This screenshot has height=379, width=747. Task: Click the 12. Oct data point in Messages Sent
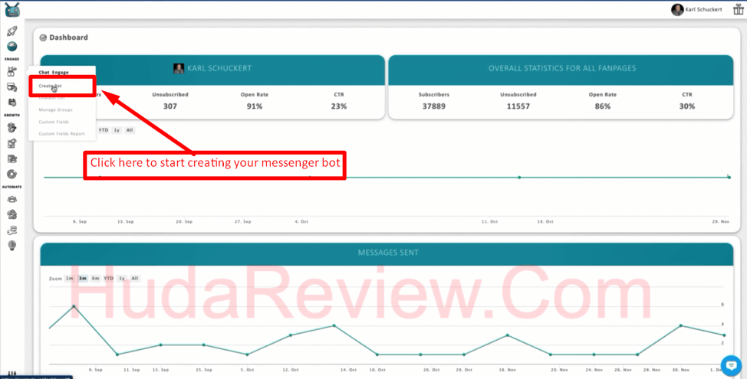[291, 335]
